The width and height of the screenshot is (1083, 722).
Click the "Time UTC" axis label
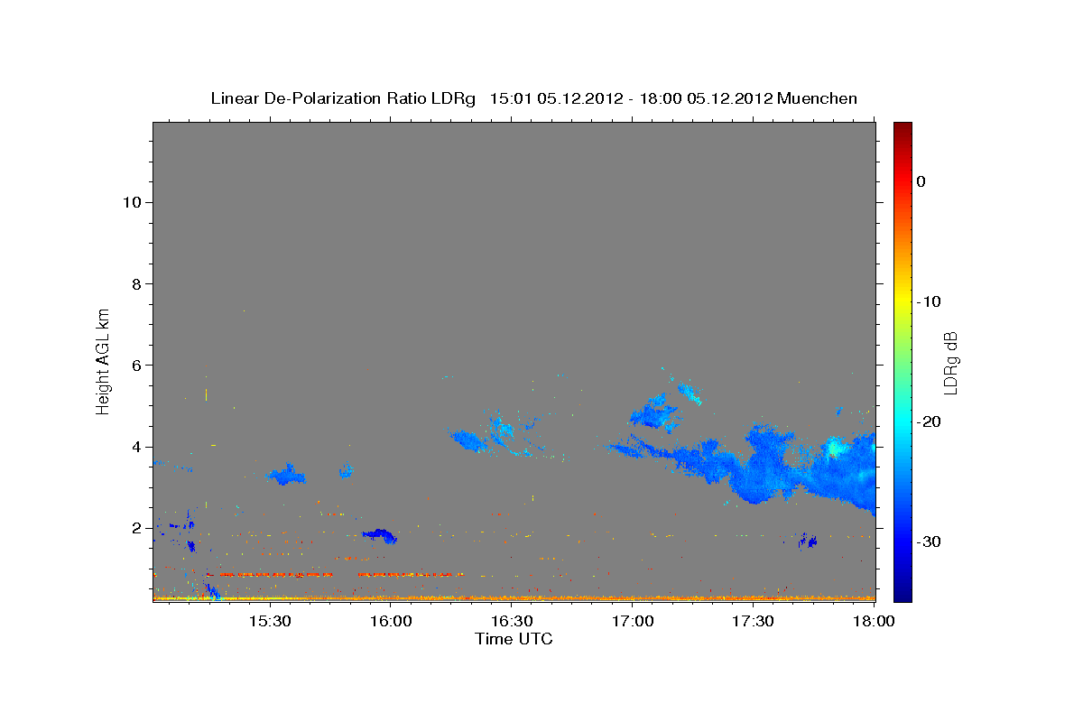pyautogui.click(x=514, y=639)
